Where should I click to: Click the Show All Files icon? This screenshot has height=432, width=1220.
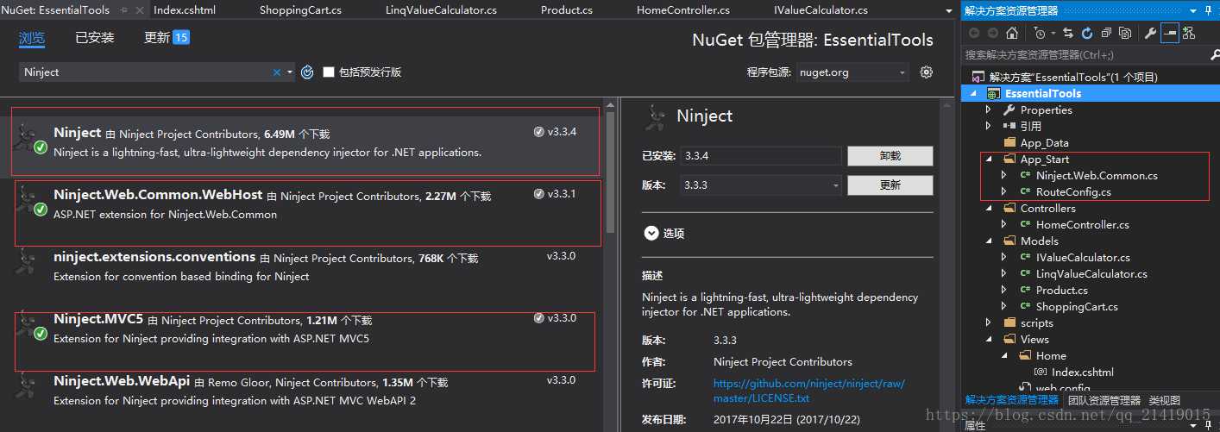tap(1125, 33)
